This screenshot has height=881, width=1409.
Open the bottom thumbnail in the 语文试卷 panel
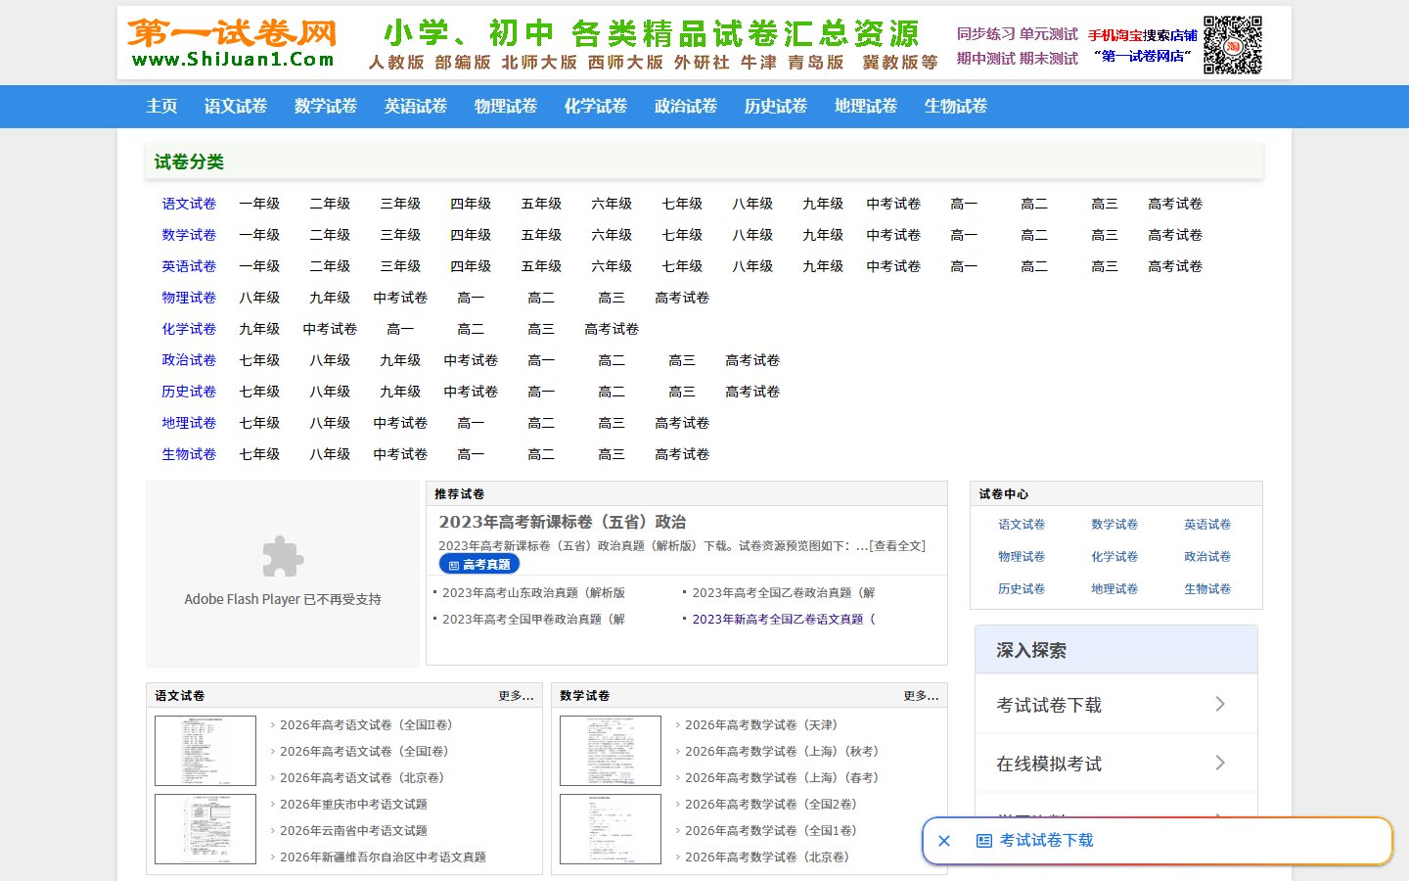(205, 829)
